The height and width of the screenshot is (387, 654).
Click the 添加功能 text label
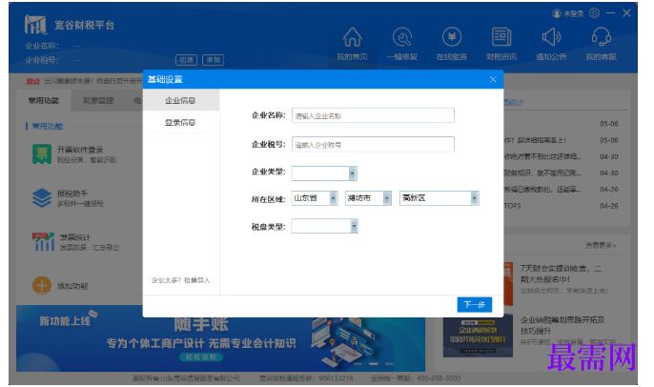point(72,286)
